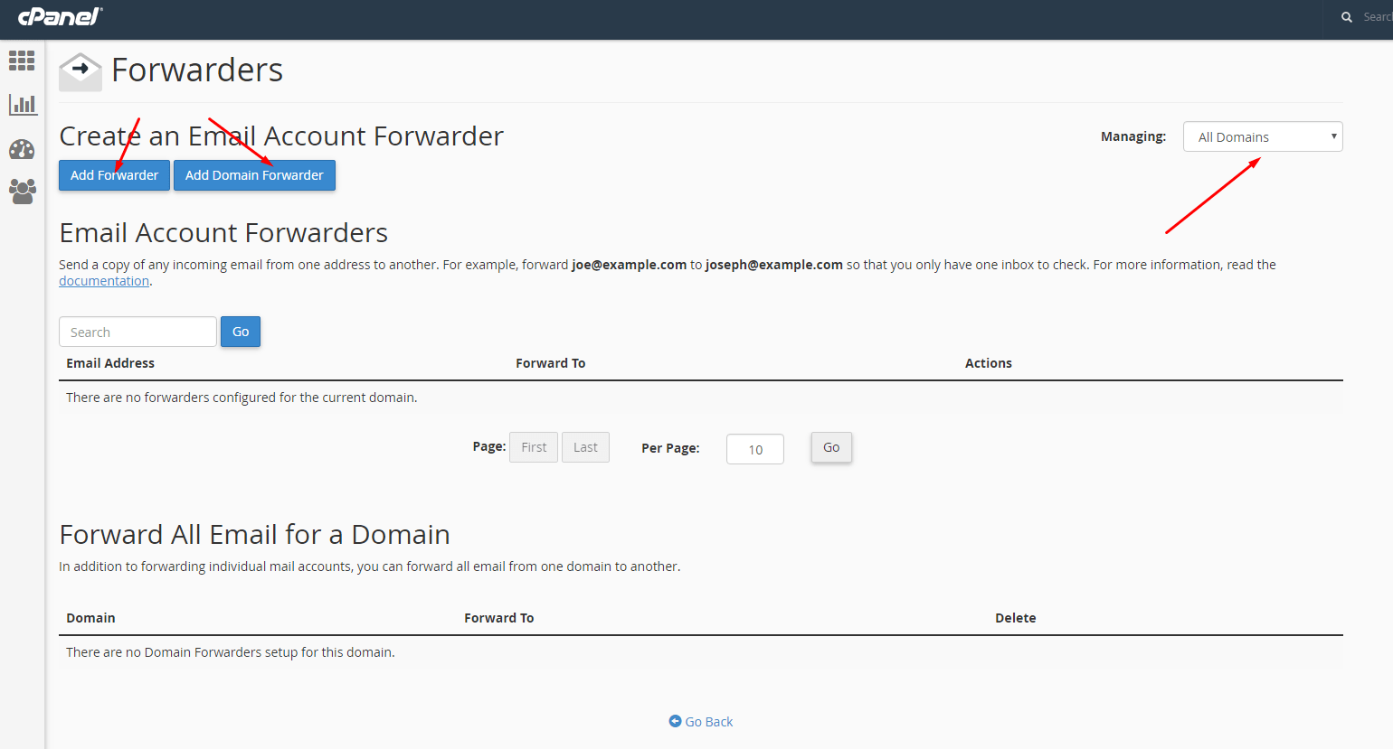Open the documentation link
Viewport: 1393px width, 749px height.
click(104, 281)
